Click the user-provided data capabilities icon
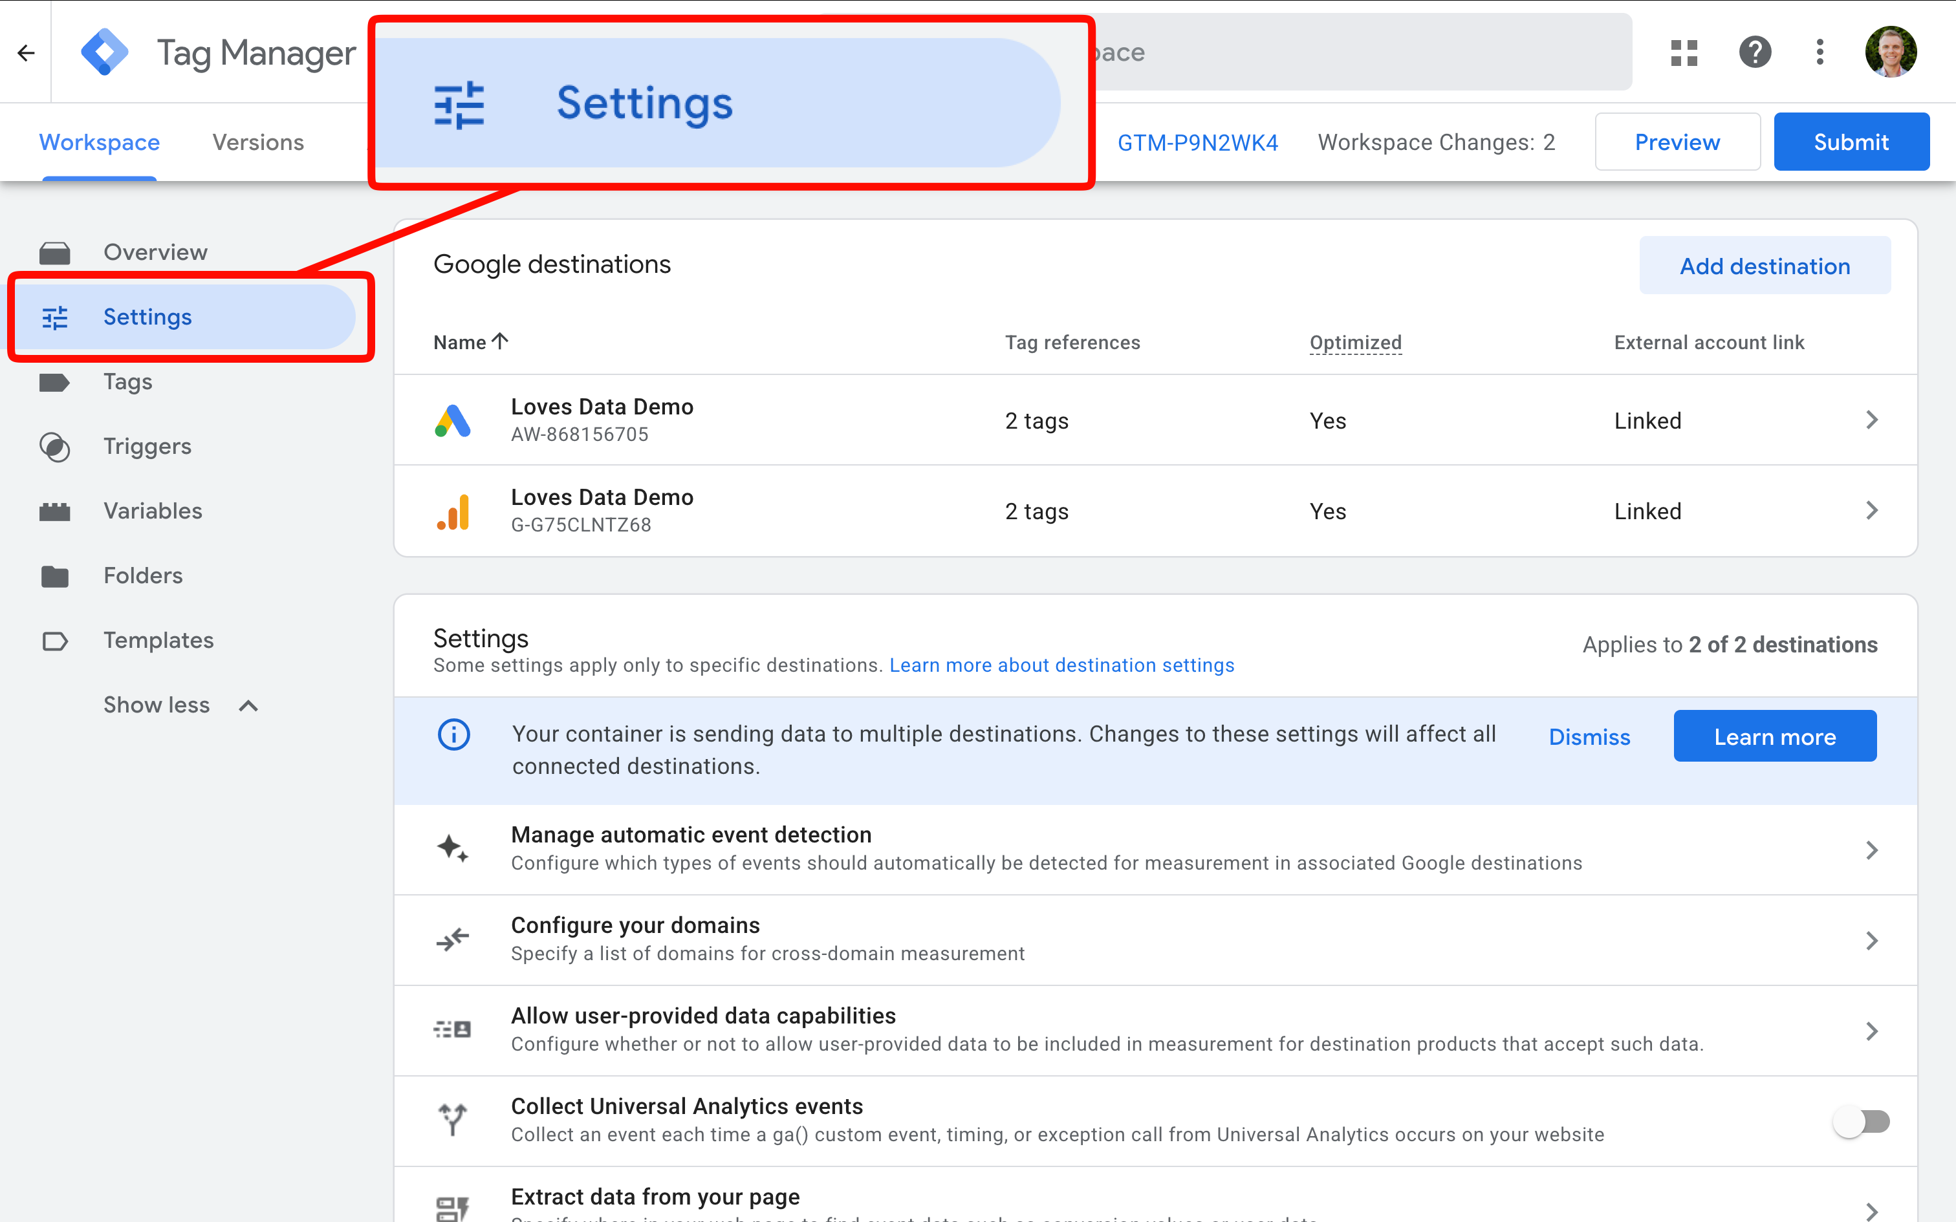Image resolution: width=1956 pixels, height=1222 pixels. tap(453, 1029)
